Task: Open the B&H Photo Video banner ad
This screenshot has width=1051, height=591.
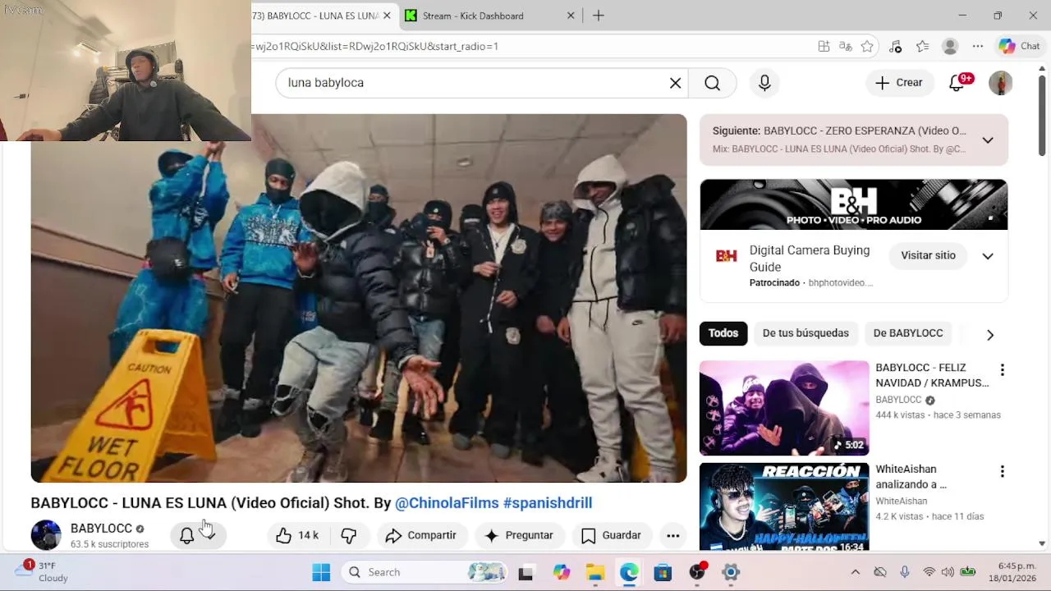Action: pos(854,204)
